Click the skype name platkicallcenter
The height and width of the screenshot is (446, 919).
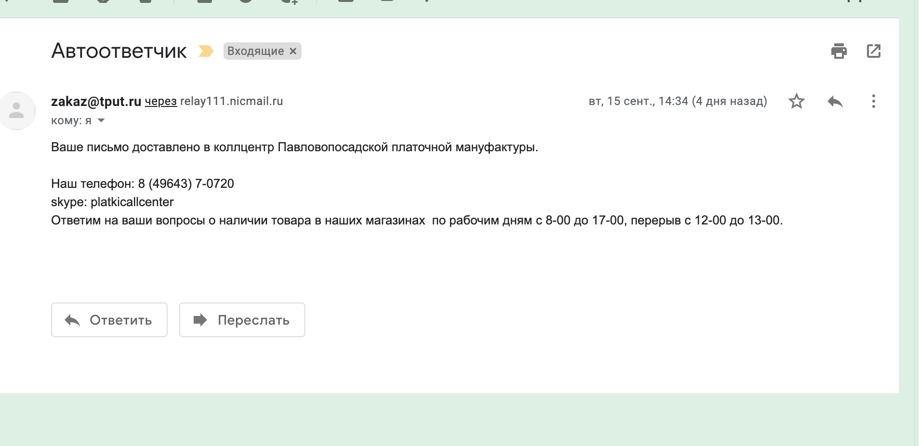click(132, 202)
